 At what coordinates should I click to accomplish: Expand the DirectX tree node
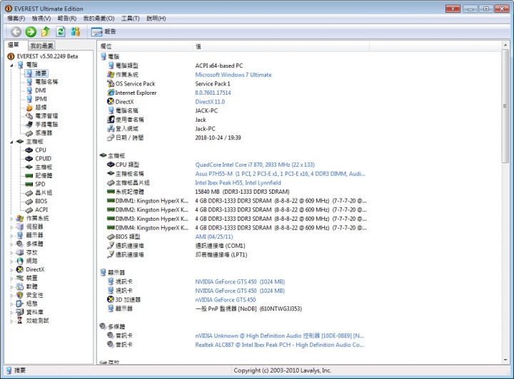[11, 269]
